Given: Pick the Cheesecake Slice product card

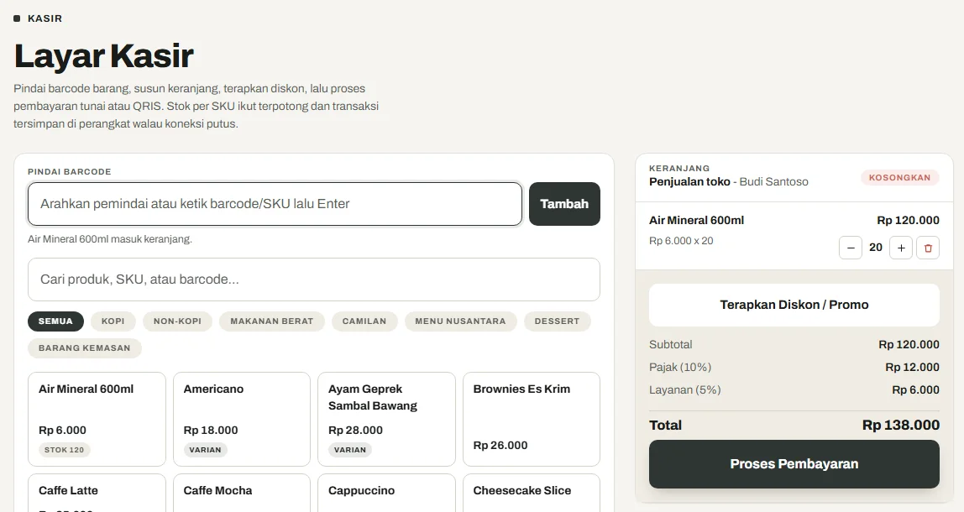Looking at the screenshot, I should pyautogui.click(x=532, y=493).
